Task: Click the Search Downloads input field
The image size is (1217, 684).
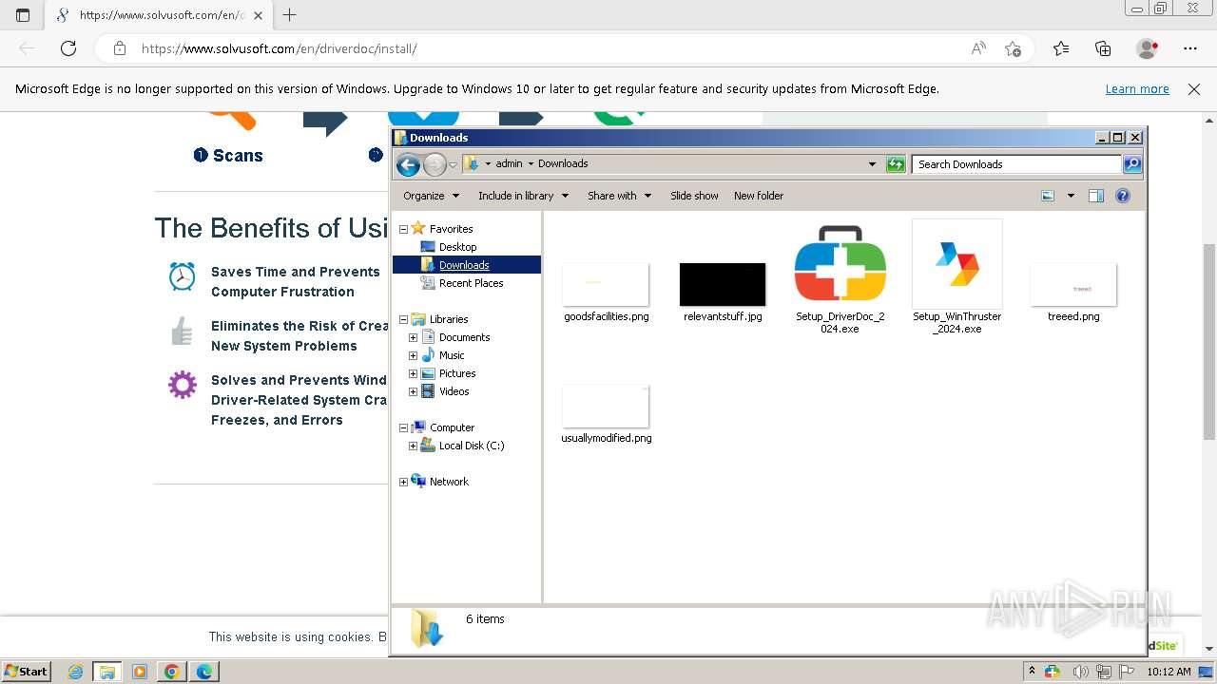Action: point(1016,164)
